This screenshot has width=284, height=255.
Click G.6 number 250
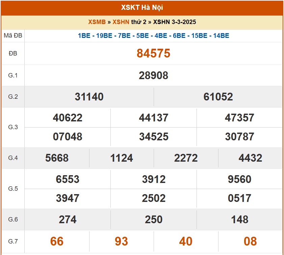(154, 219)
